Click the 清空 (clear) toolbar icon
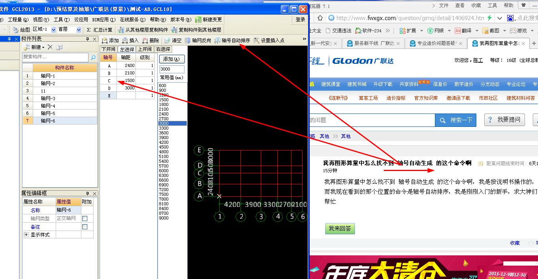The image size is (538, 279). (x=167, y=40)
